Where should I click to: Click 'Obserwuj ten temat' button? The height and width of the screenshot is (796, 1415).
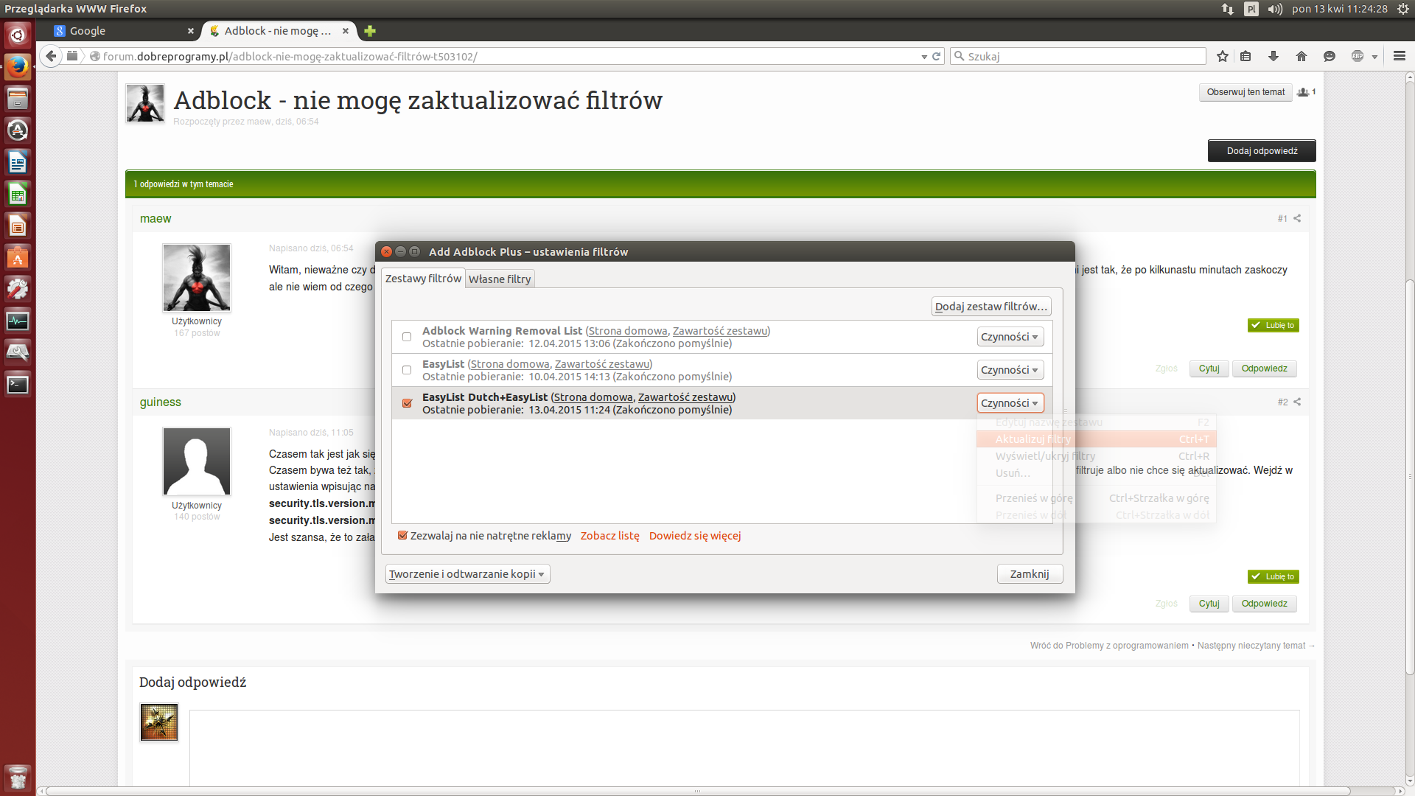(1245, 92)
